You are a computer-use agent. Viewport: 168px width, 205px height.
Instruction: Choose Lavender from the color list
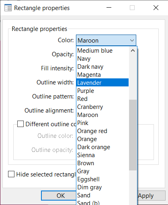[x=102, y=82]
